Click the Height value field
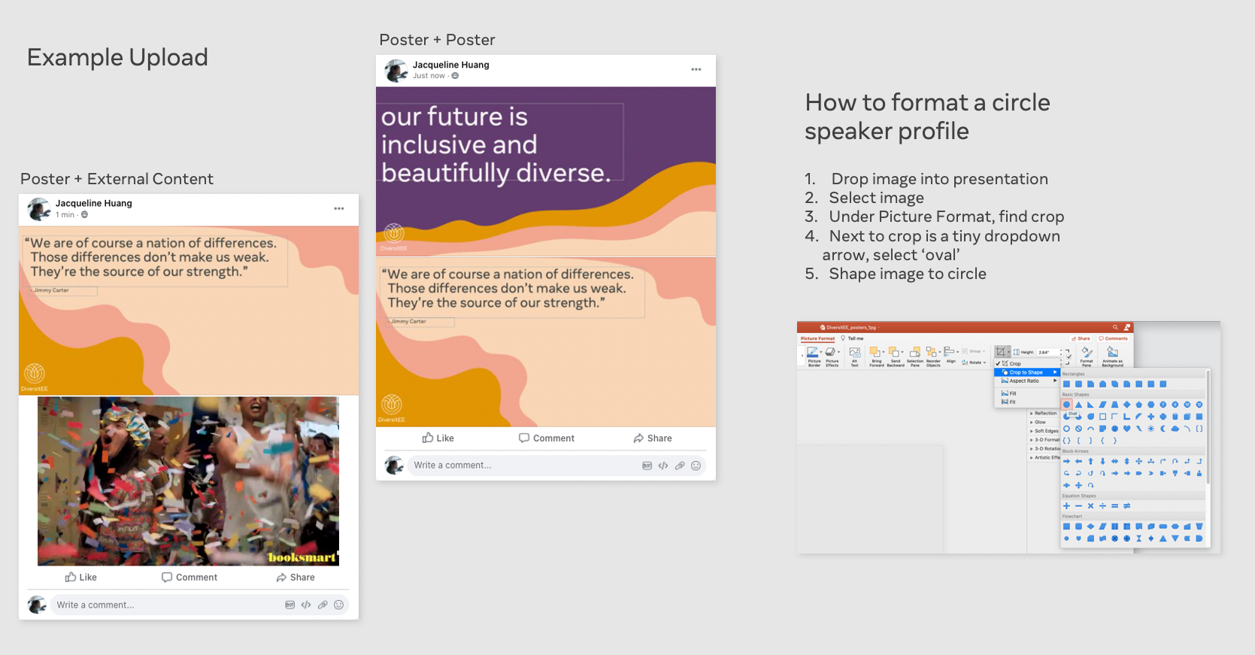 pos(1048,352)
